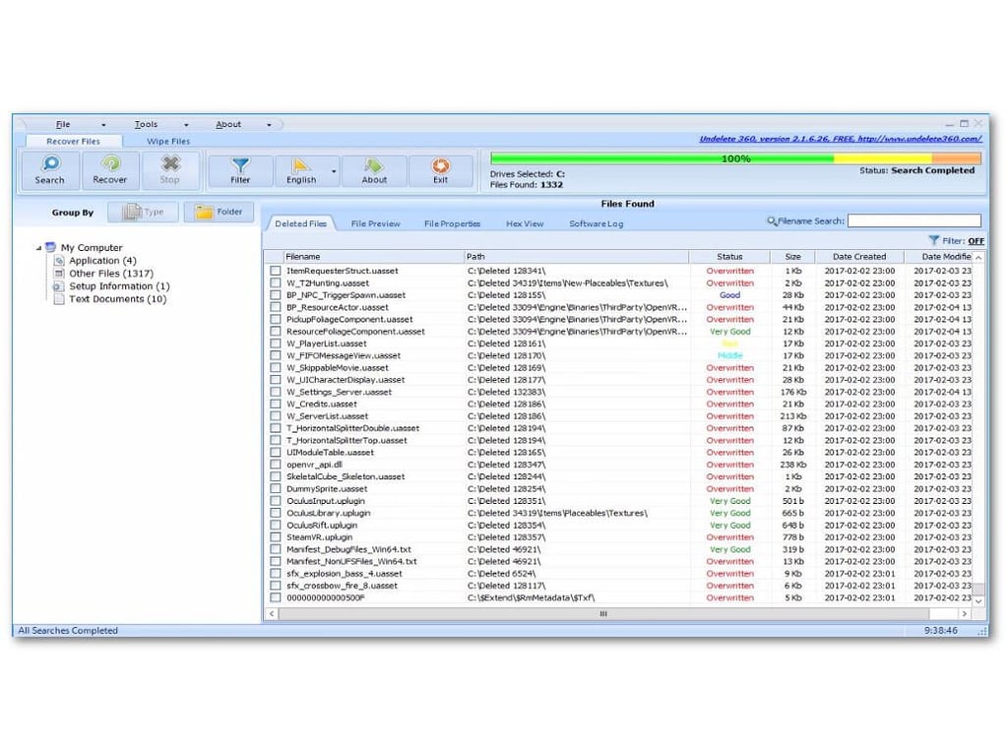Open the About menu

[228, 124]
